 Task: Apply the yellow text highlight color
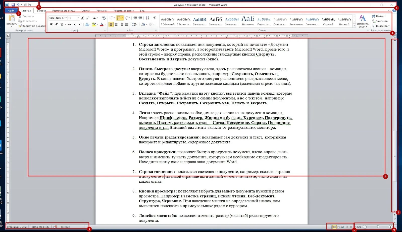coord(94,24)
